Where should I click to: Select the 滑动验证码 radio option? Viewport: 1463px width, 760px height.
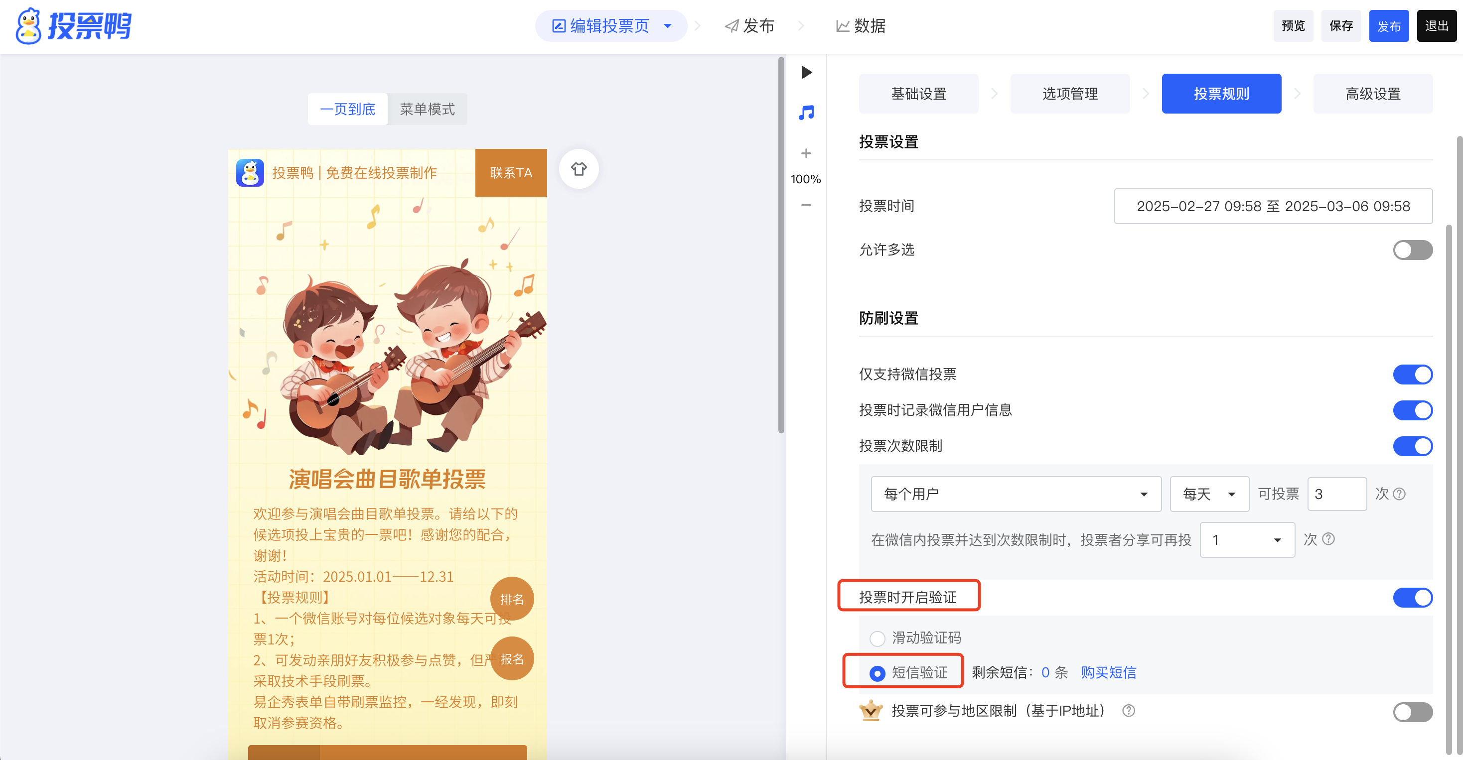tap(878, 638)
